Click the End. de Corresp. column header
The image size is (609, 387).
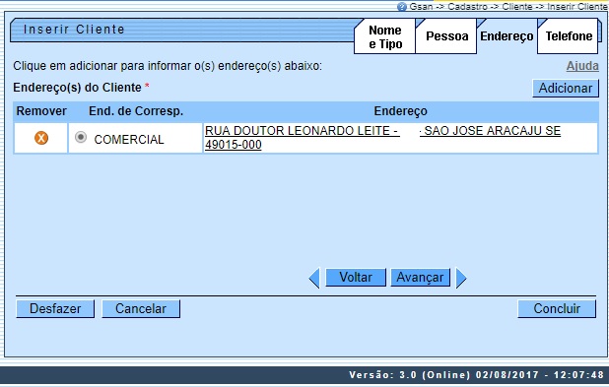coord(136,111)
